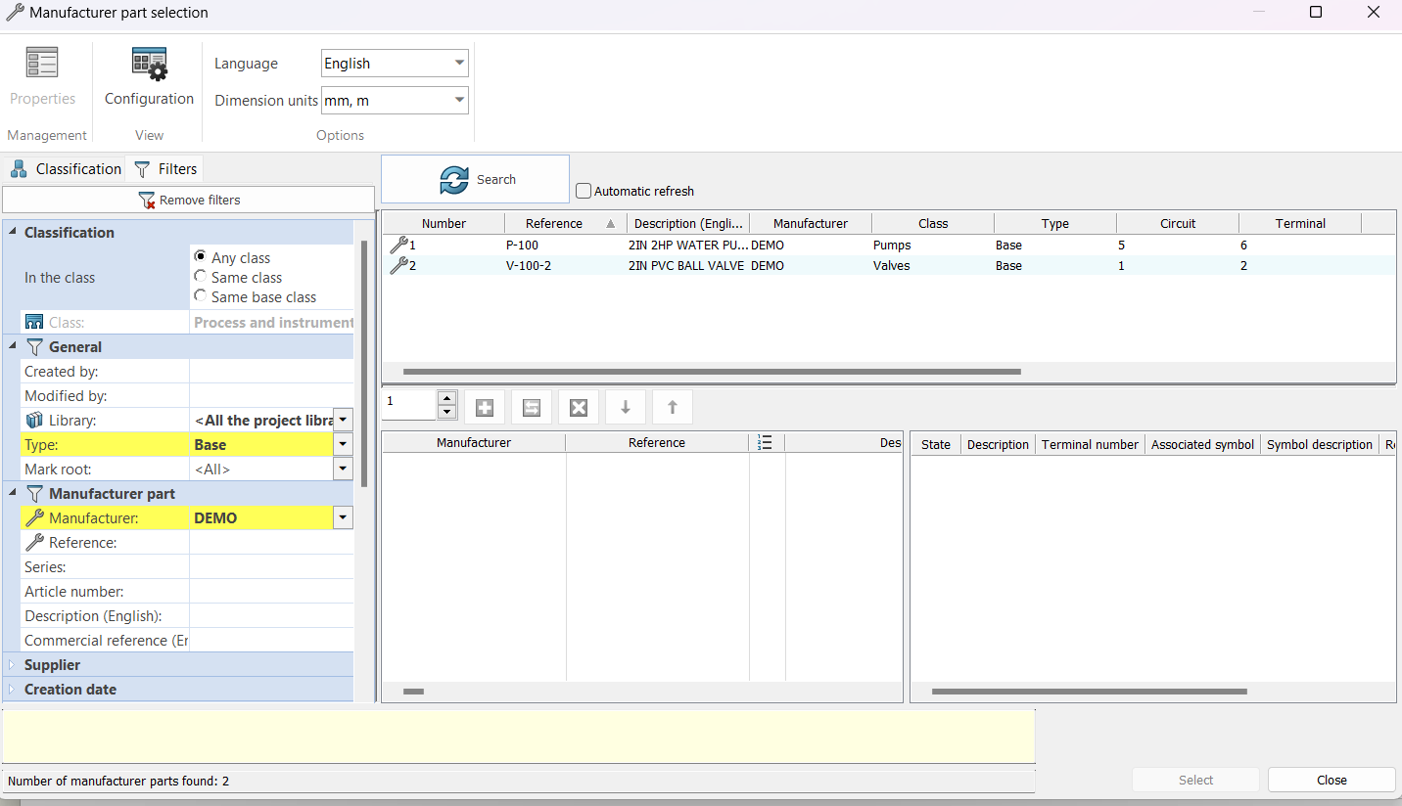Click the results list horizontal scrollbar
Screen dimensions: 1402x806
click(x=711, y=372)
